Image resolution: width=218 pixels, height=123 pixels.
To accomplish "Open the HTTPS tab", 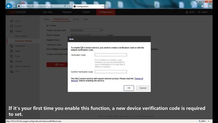I will [76, 19].
